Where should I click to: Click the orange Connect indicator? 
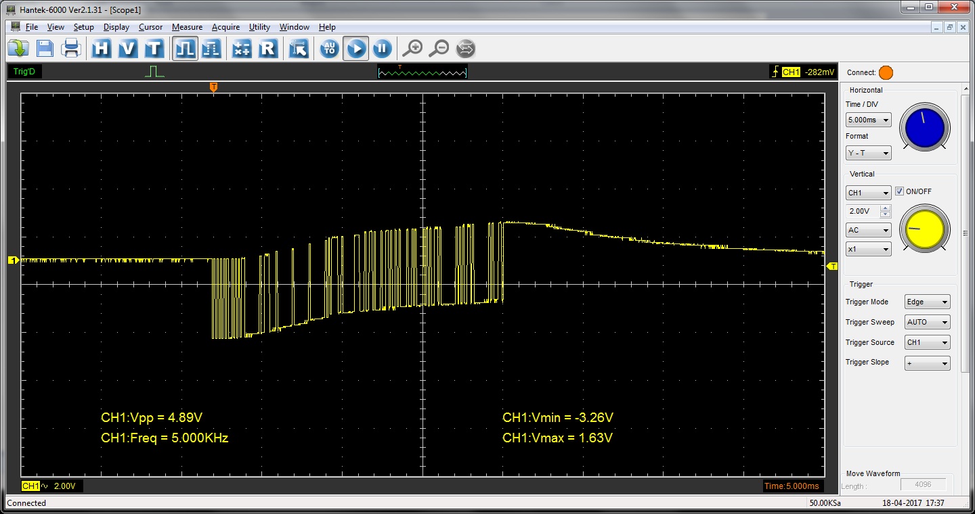pos(886,72)
